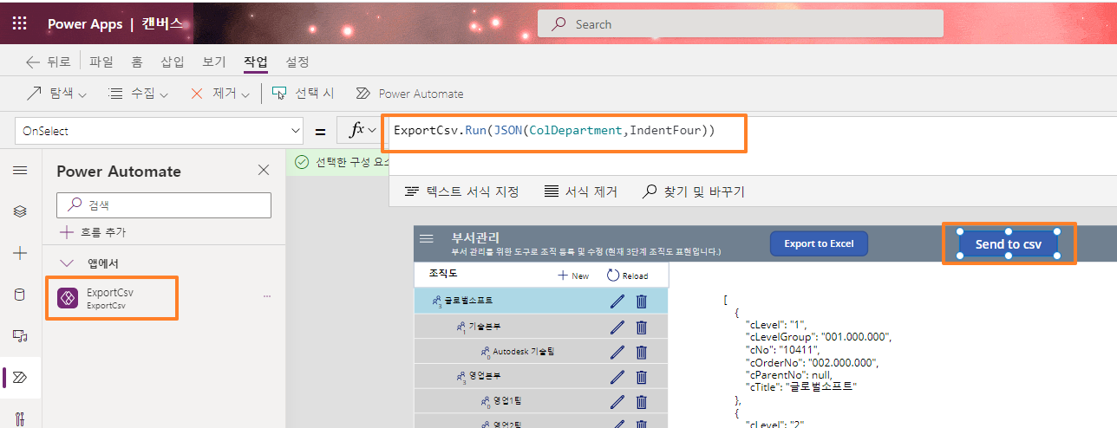Edit 기술본부 with the pencil icon
Viewport: 1117px width, 428px height.
click(617, 327)
